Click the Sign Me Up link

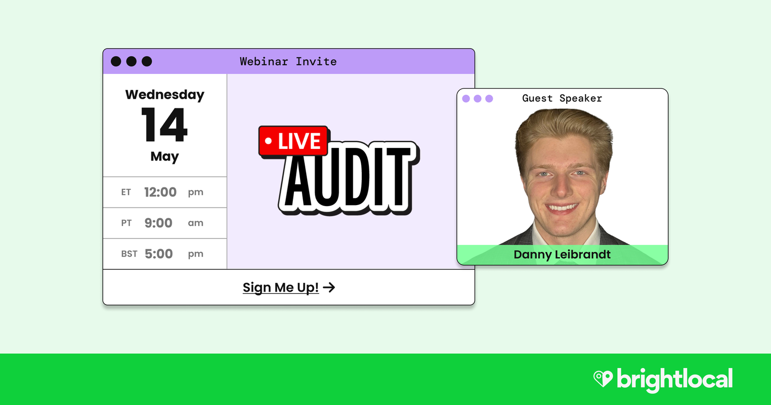(281, 287)
